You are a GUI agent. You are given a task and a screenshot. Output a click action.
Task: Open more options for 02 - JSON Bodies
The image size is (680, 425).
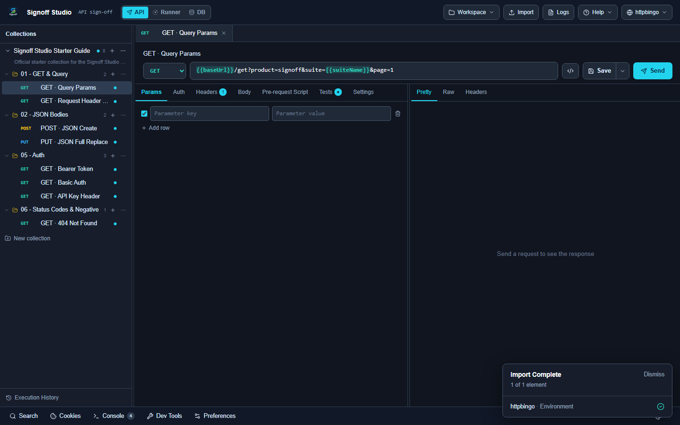123,115
